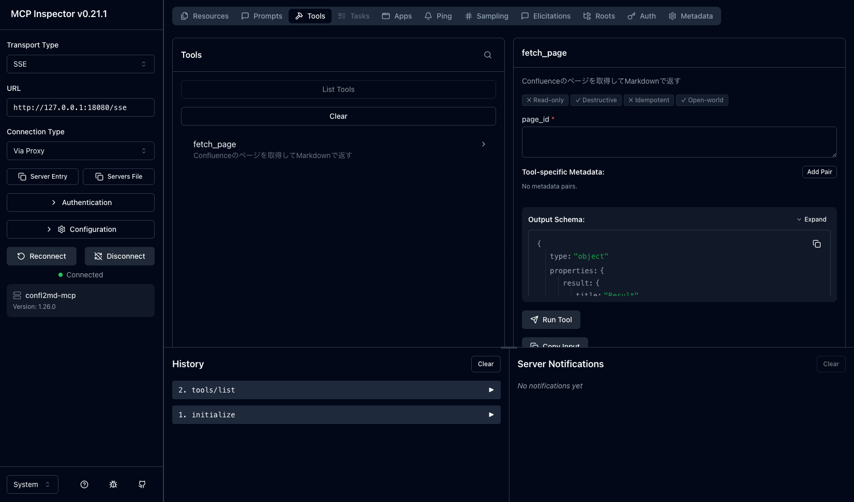
Task: Reconnect to the MCP server
Action: [x=41, y=256]
